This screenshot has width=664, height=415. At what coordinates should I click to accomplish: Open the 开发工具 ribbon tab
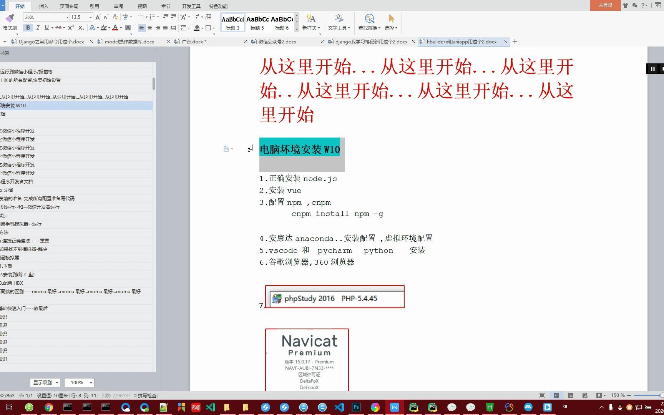(191, 6)
